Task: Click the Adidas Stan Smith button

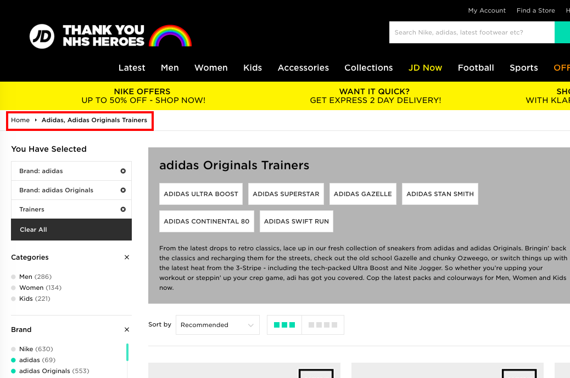Action: [x=440, y=194]
